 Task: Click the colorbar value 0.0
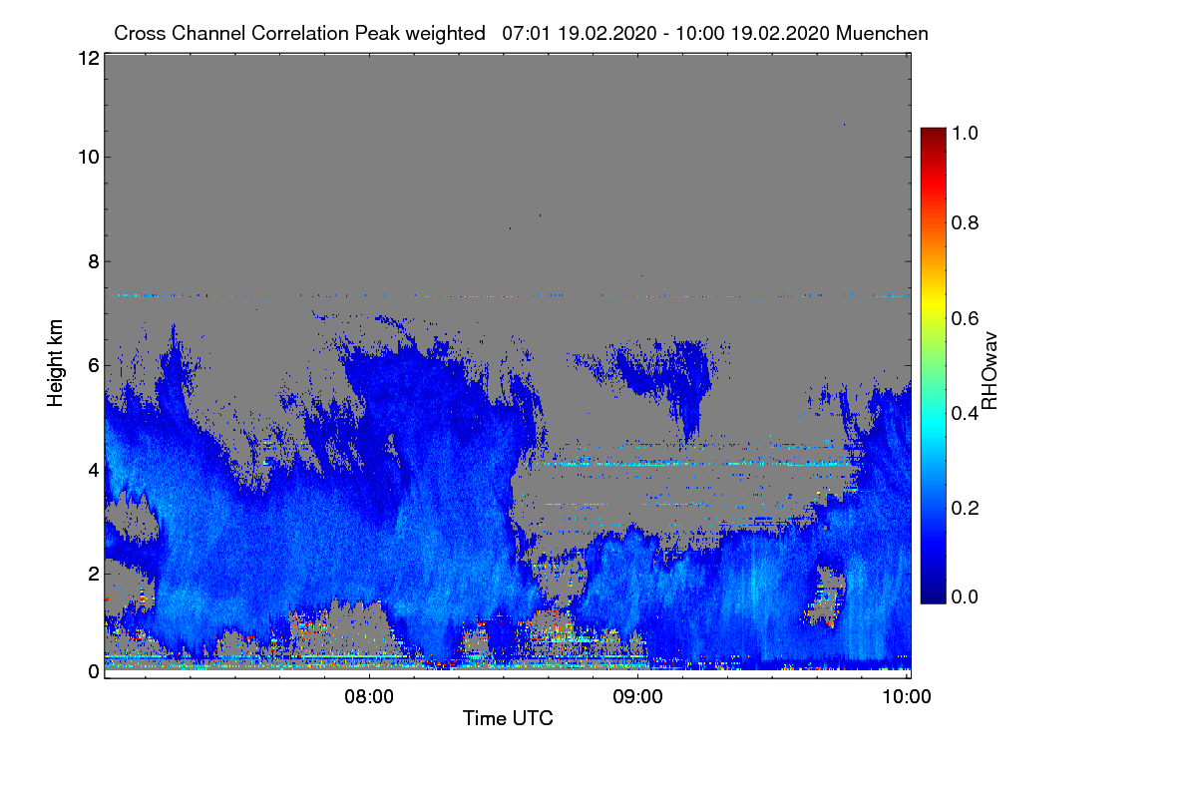pos(966,597)
